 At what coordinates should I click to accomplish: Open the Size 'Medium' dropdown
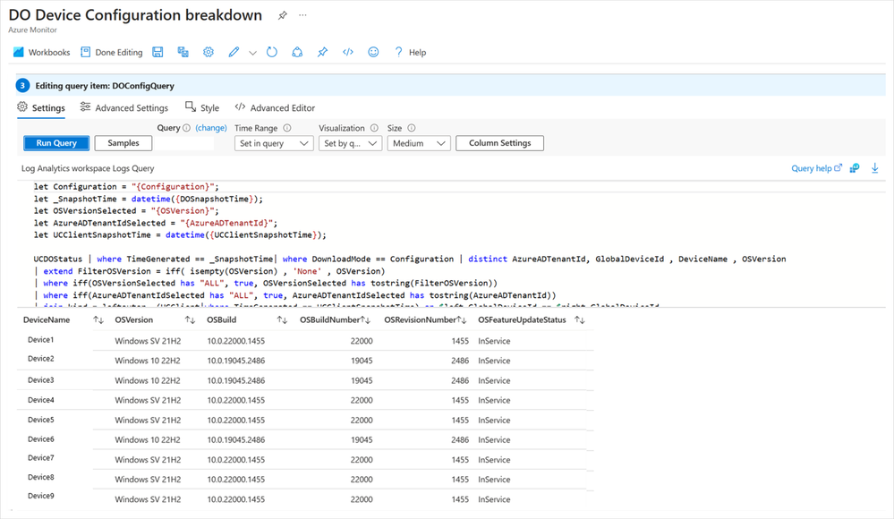tap(419, 143)
